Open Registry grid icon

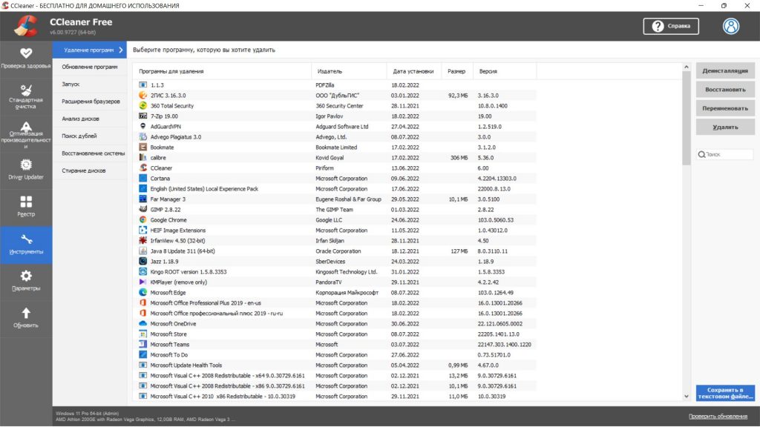[x=26, y=202]
